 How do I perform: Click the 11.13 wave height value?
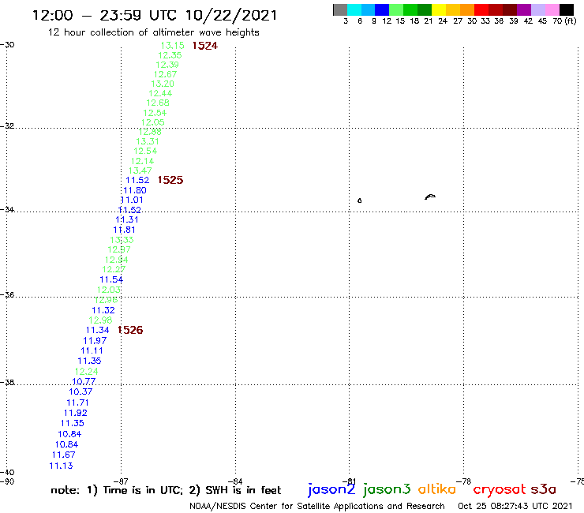[x=61, y=466]
